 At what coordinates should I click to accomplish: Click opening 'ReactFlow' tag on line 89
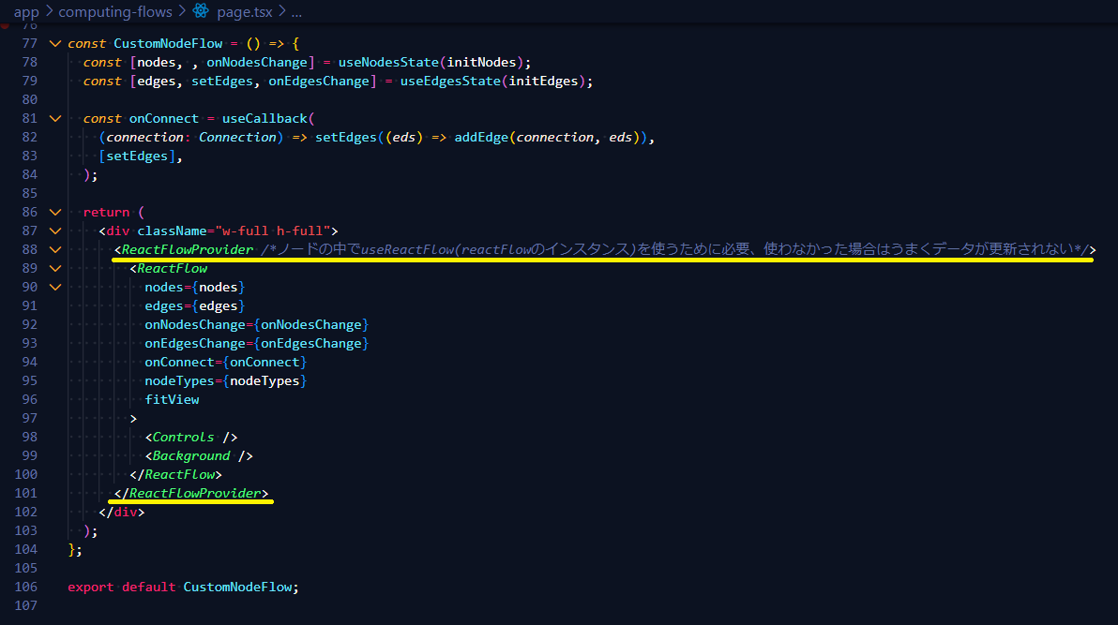[172, 268]
